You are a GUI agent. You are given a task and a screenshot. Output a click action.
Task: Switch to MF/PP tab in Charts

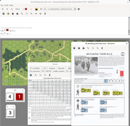click(x=48, y=71)
